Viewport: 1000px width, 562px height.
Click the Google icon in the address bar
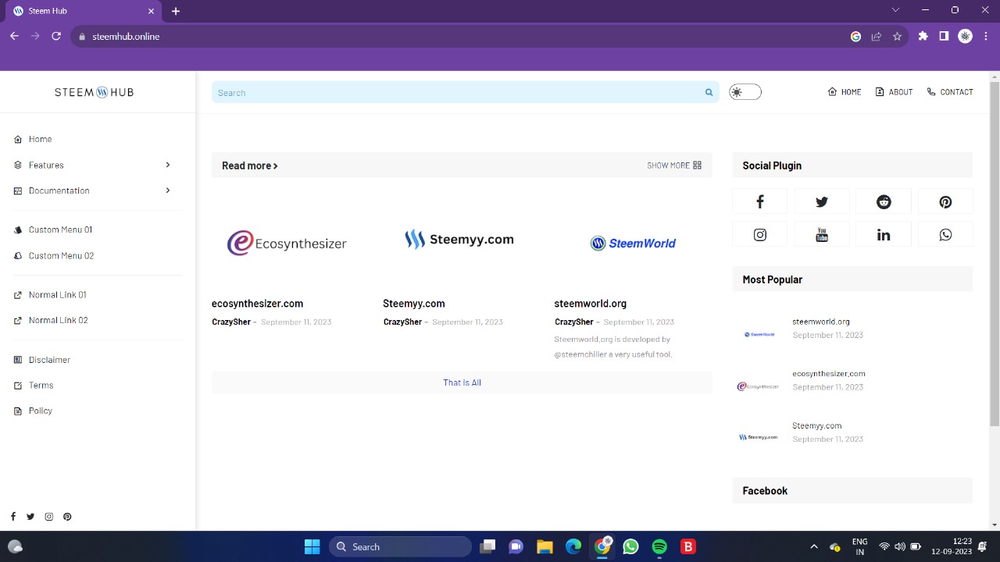855,36
